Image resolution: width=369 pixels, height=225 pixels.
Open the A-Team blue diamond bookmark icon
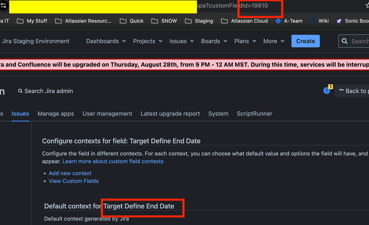(278, 21)
